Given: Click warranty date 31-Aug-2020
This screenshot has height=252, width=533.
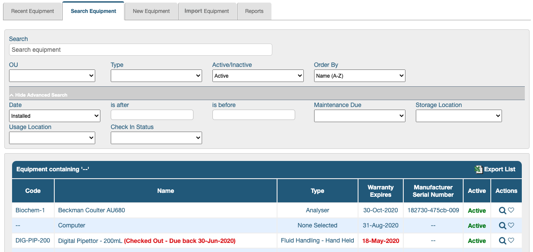Looking at the screenshot, I should click(x=381, y=225).
